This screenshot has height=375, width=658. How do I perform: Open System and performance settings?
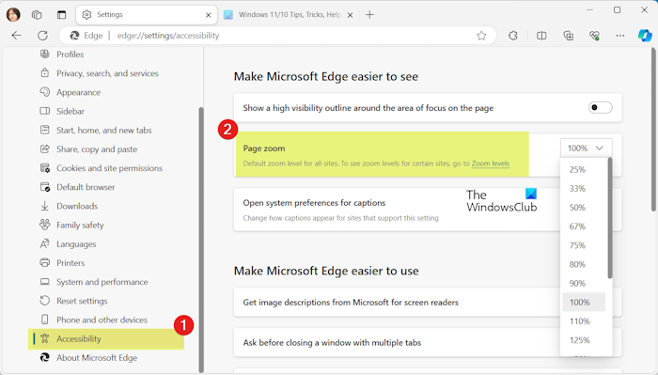[x=102, y=282]
